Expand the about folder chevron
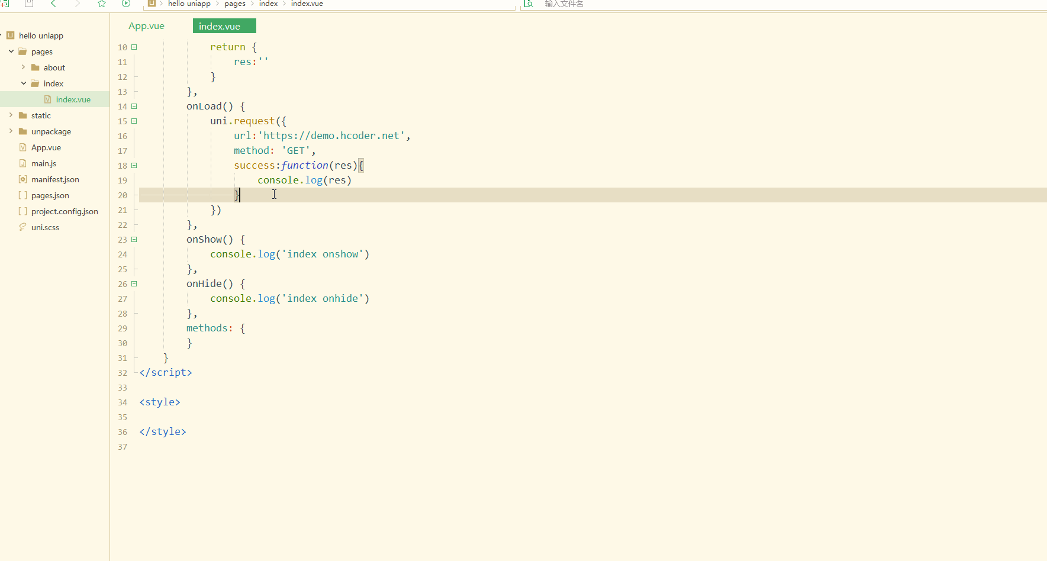The height and width of the screenshot is (561, 1047). [23, 67]
